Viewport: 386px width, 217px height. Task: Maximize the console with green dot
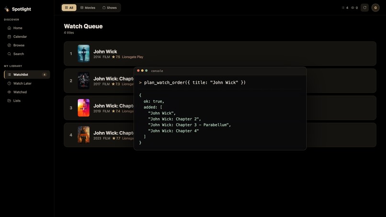[x=146, y=71]
